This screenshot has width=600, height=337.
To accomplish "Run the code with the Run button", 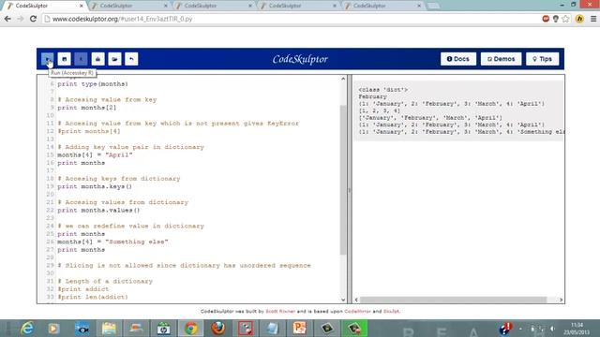I will 48,59.
